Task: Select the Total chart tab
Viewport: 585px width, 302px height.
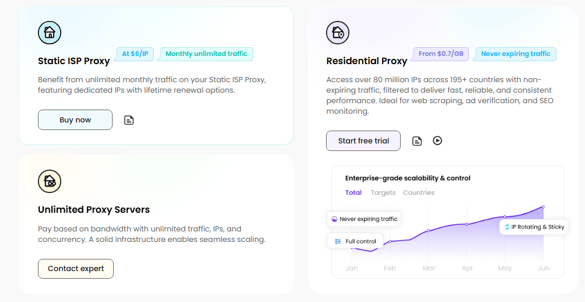Action: click(353, 192)
